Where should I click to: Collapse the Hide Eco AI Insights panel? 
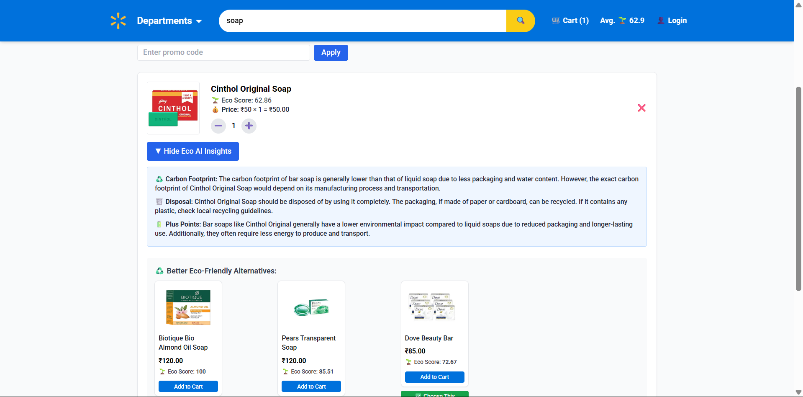(193, 151)
